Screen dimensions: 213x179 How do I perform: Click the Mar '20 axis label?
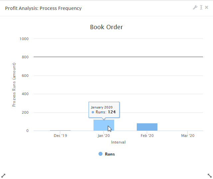[x=188, y=136]
